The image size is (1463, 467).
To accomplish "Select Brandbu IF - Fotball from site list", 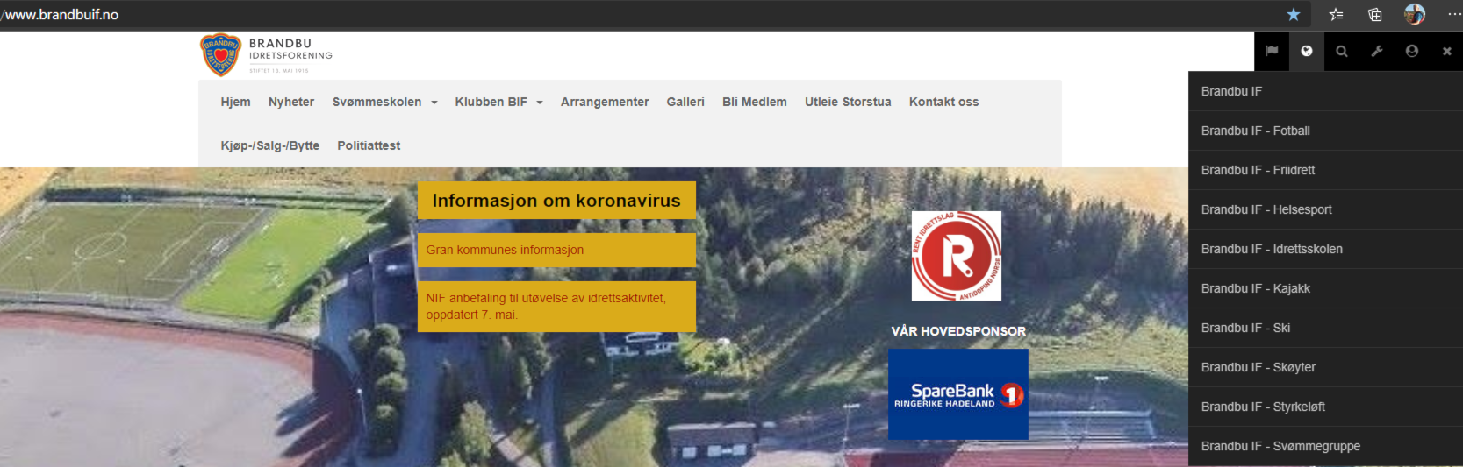I will click(1255, 131).
